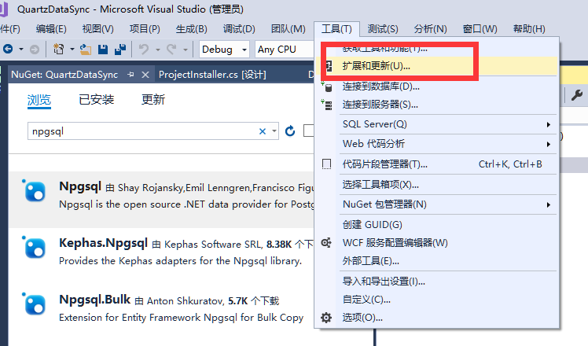The height and width of the screenshot is (346, 588).
Task: Select 连接到数据库(D)... menu item
Action: tap(437, 86)
